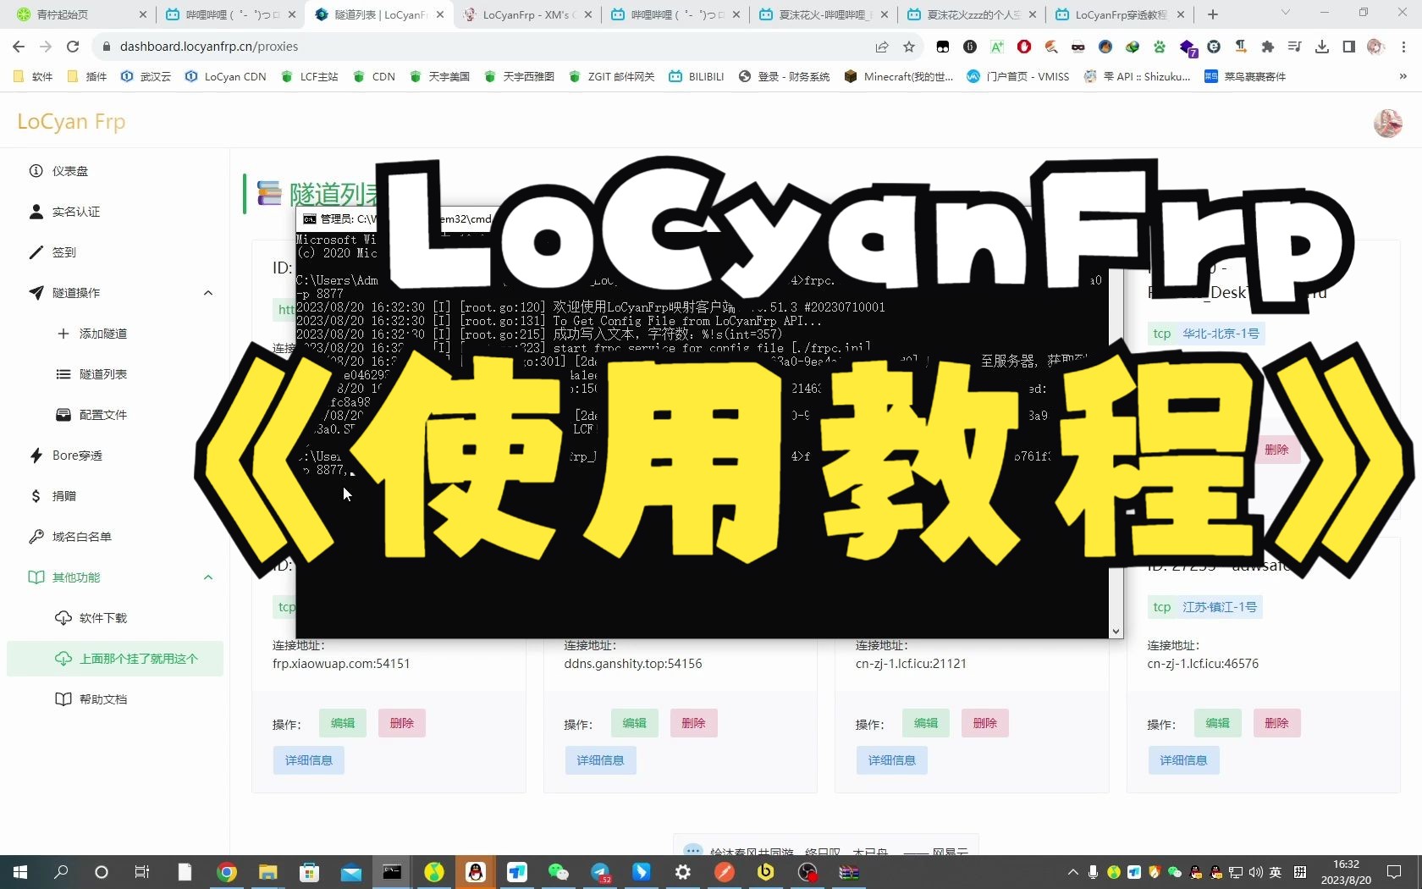Open 软件下载 in sidebar
Image resolution: width=1422 pixels, height=889 pixels.
[102, 618]
